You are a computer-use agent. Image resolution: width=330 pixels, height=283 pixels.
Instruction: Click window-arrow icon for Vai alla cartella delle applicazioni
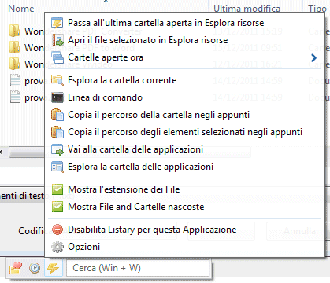pyautogui.click(x=57, y=149)
